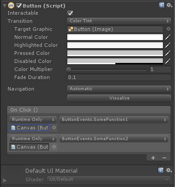Disable the Button (Script) component checkbox
The image size is (175, 187).
coord(19,6)
